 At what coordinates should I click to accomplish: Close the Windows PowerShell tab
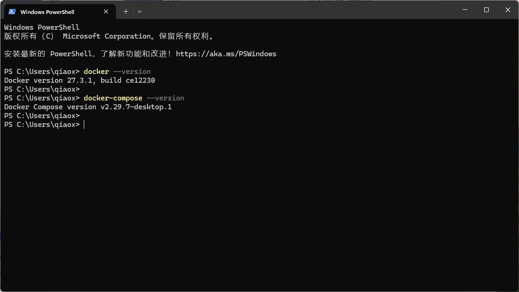[106, 12]
